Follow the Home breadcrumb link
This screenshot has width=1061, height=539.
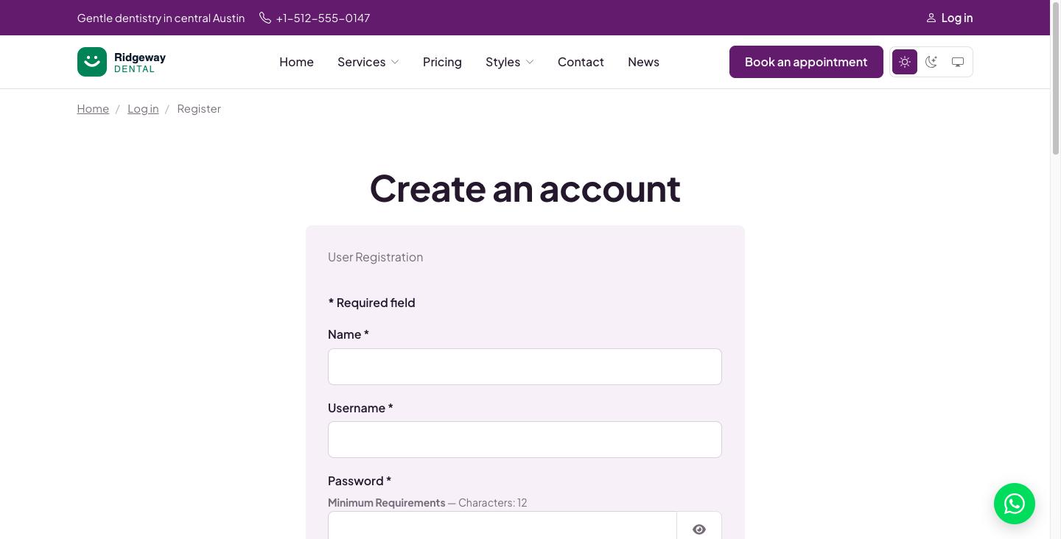click(x=93, y=108)
